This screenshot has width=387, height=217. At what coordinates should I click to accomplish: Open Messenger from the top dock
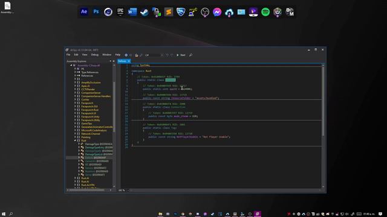click(217, 12)
